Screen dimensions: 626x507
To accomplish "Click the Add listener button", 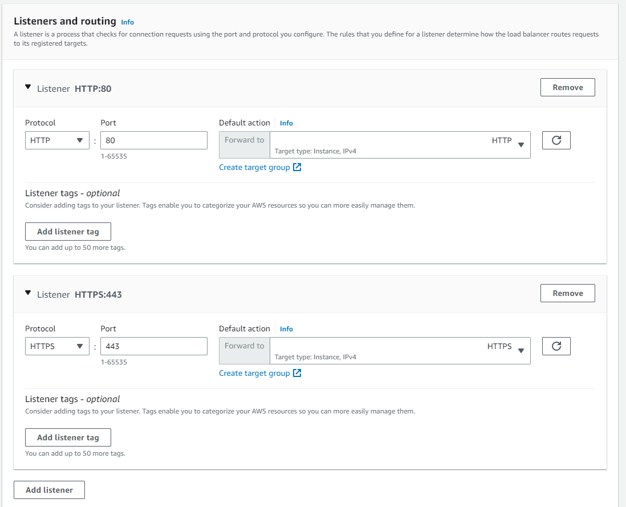I will 49,490.
